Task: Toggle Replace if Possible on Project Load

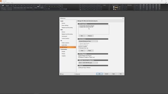Action: pyautogui.click(x=79, y=57)
